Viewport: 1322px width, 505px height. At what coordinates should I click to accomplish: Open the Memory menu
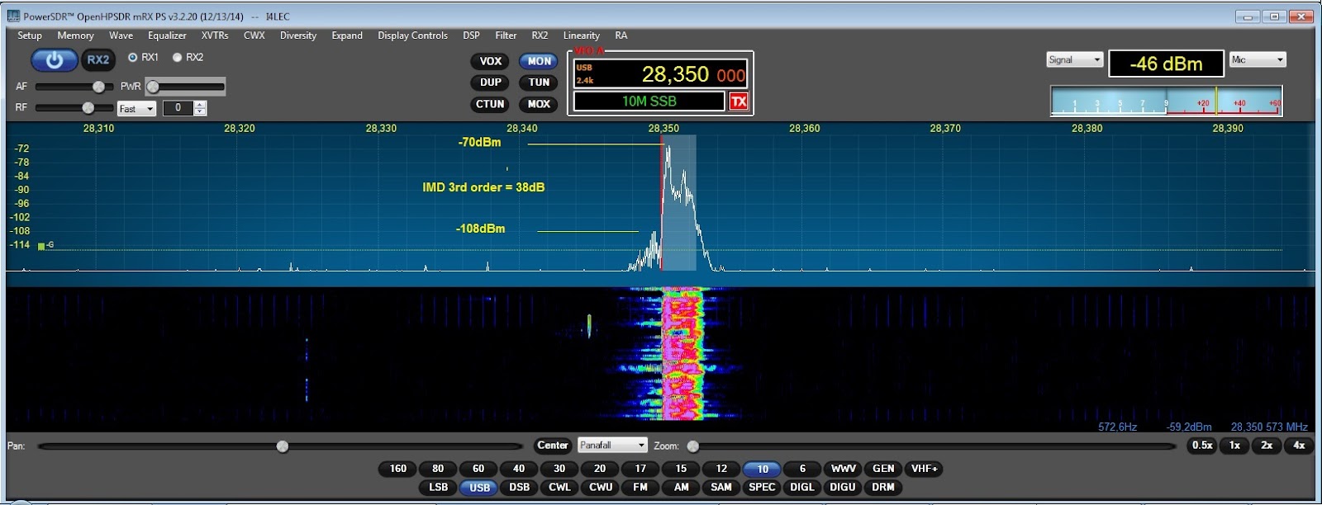pyautogui.click(x=75, y=35)
